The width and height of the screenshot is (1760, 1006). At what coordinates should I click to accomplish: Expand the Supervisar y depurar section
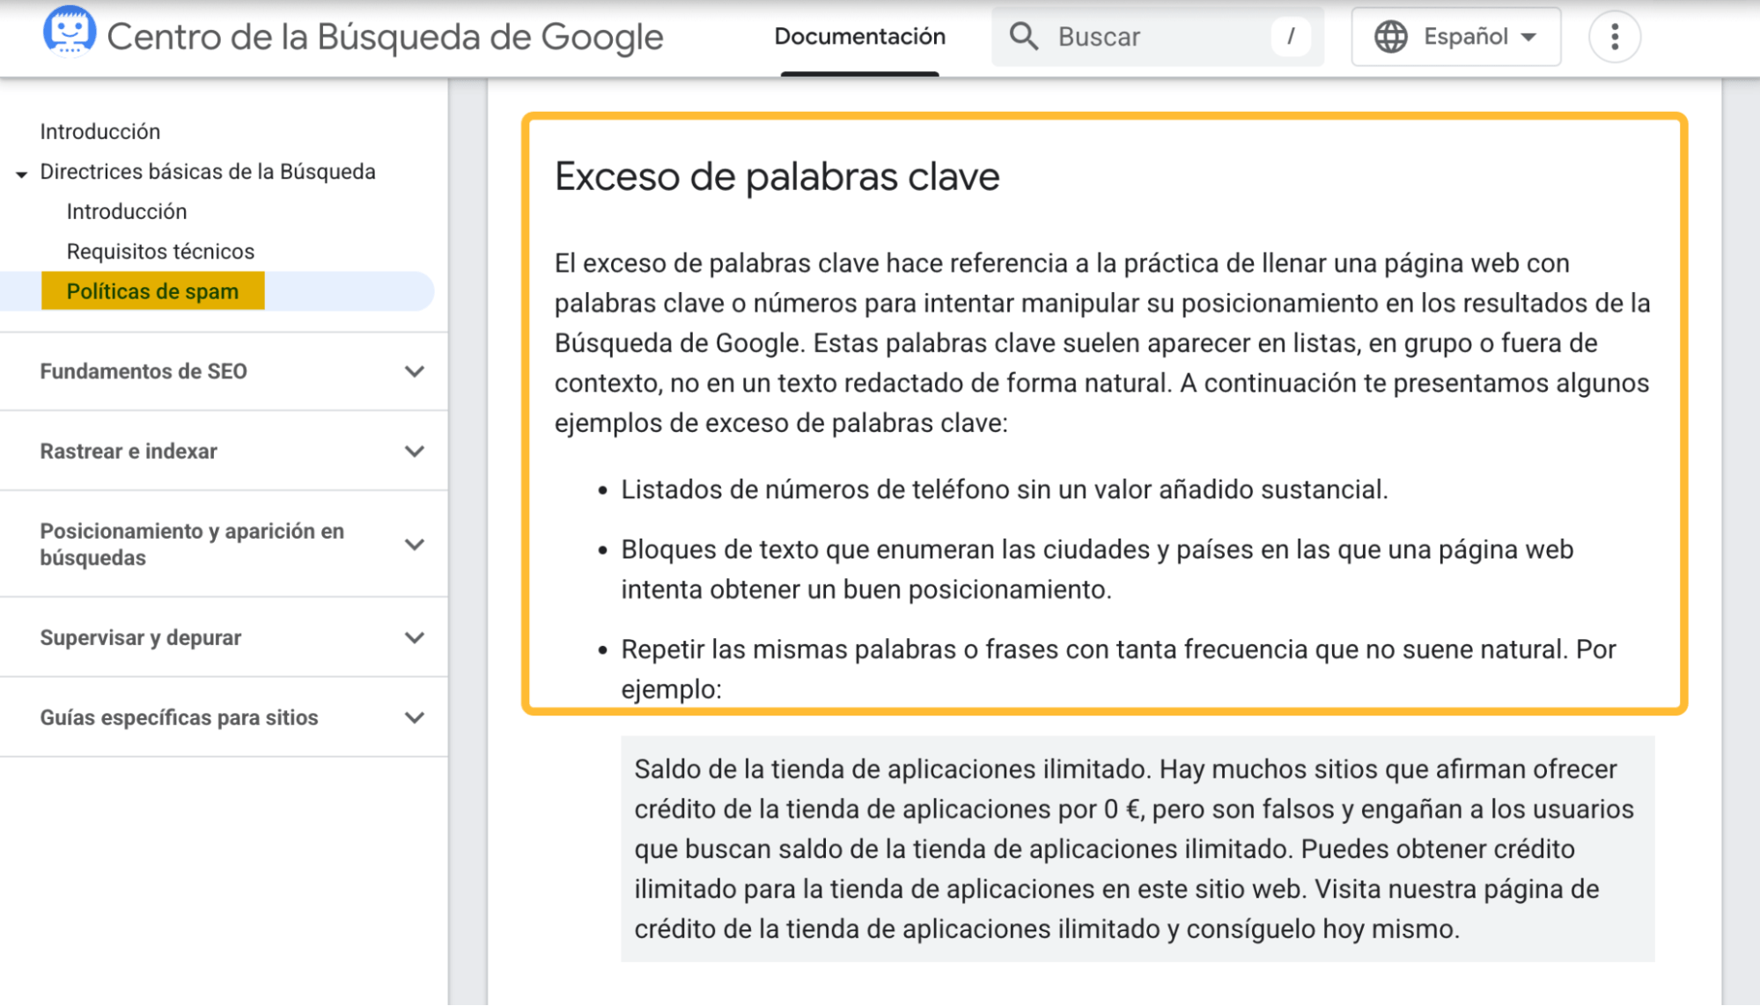(x=415, y=637)
